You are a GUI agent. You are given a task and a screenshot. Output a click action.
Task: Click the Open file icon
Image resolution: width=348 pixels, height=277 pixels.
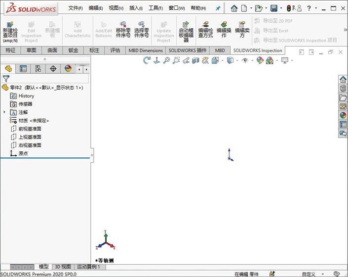[259, 8]
